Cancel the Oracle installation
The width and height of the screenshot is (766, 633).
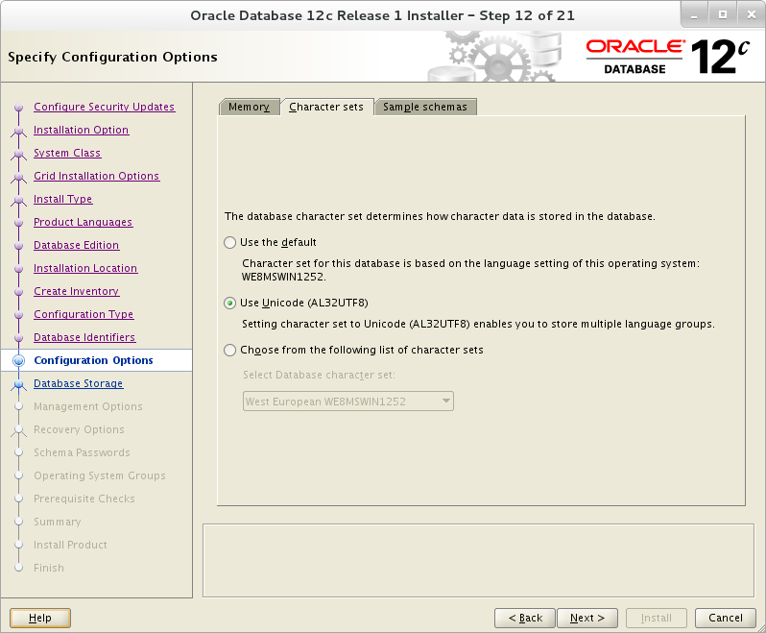coord(726,618)
